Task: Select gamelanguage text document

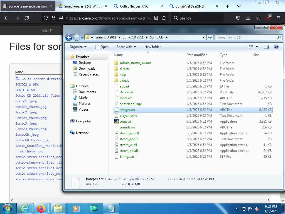Action: point(131,104)
